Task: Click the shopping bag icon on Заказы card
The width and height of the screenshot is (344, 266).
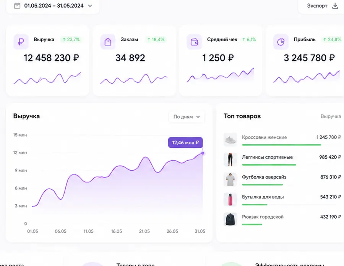Action: coord(108,42)
